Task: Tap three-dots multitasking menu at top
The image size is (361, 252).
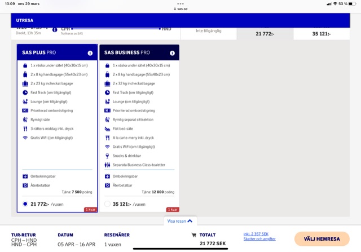Action: [x=180, y=4]
